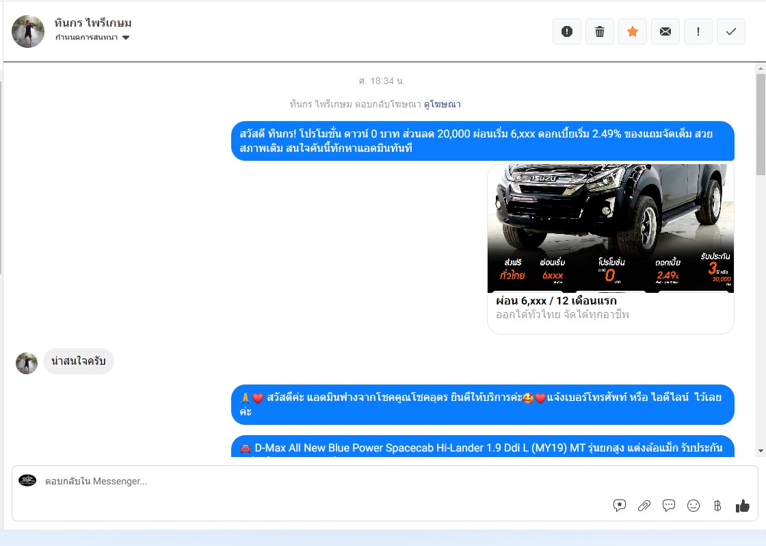Click ทินกร ไพรีเกษม profile photo in header
766x546 pixels.
pyautogui.click(x=28, y=31)
